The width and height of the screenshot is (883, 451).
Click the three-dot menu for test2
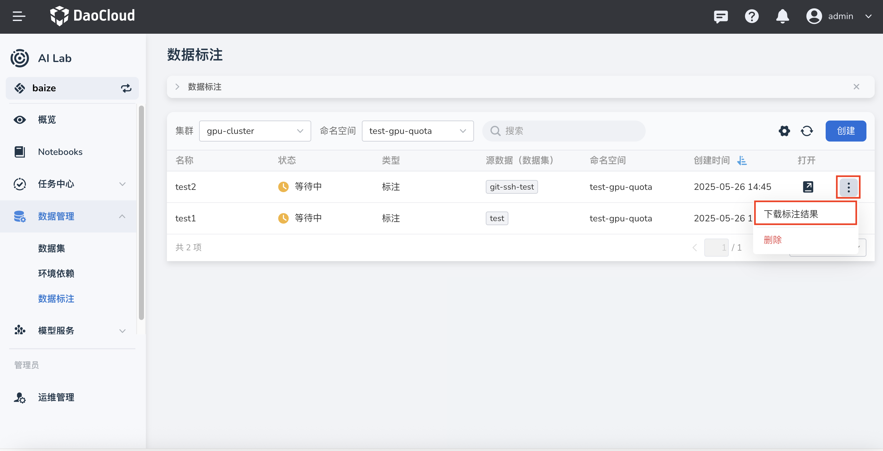(x=848, y=187)
